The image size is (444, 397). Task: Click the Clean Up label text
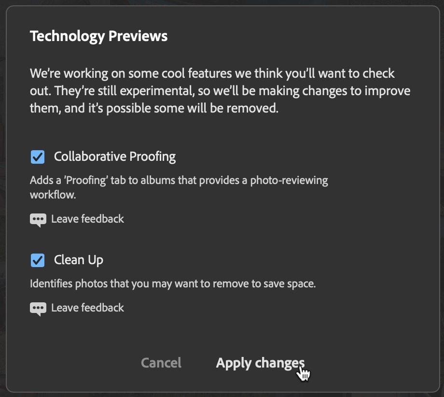79,260
